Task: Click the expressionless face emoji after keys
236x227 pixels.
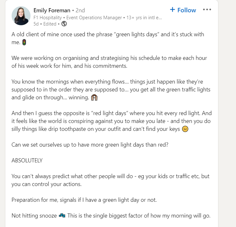Action: coord(185,129)
